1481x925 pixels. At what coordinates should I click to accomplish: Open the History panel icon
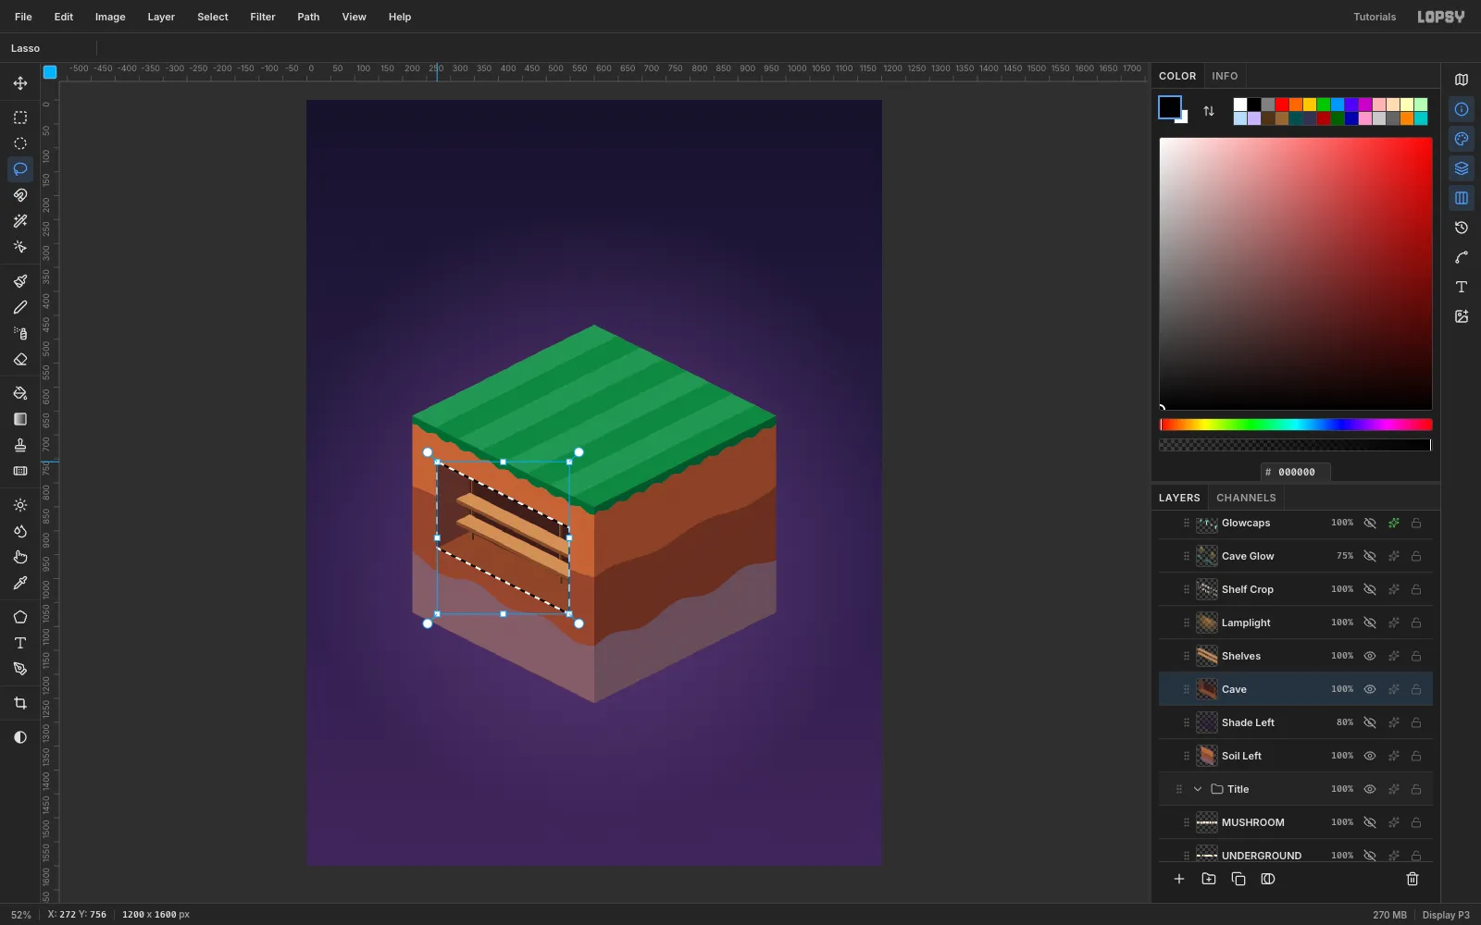point(1462,228)
